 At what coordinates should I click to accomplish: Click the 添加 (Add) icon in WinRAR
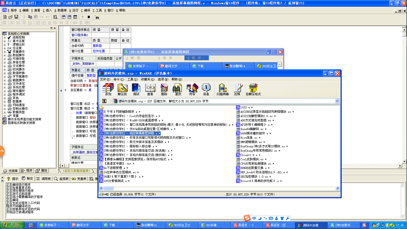pos(108,90)
